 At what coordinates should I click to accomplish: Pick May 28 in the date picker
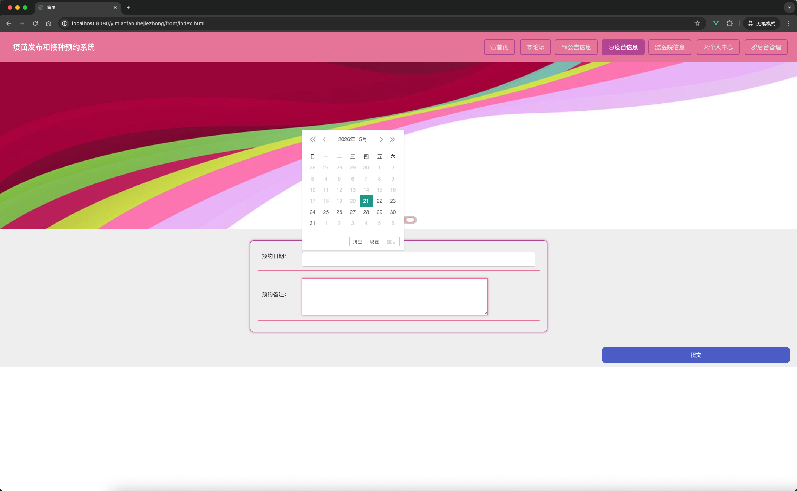click(366, 212)
